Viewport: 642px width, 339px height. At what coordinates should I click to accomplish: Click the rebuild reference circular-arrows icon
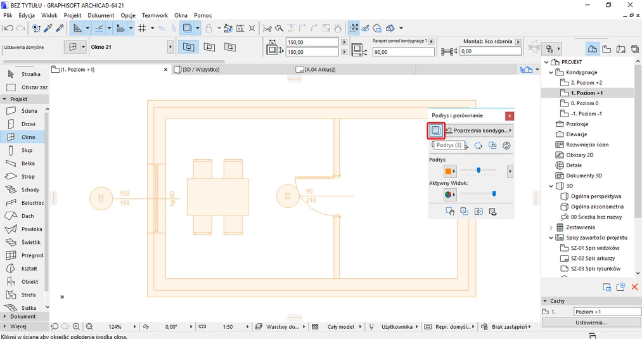(x=506, y=146)
